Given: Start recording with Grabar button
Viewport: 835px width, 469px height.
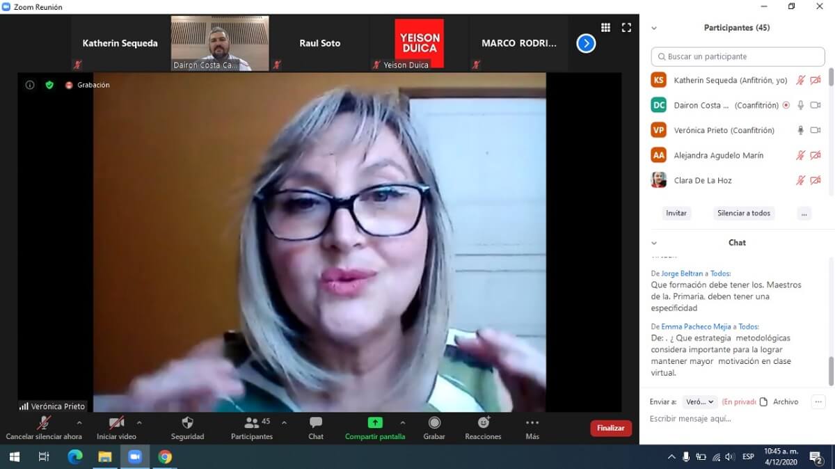Looking at the screenshot, I should (434, 423).
